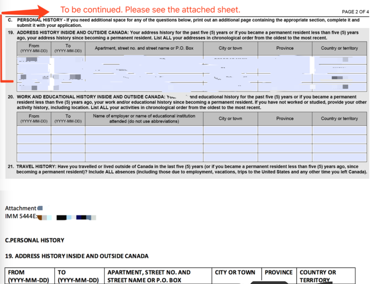Click second-row employer name field in work history
370x284 pixels.
[x=144, y=139]
